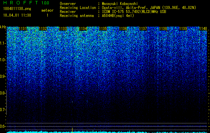Click the HROFFT 1.0.0 title text

click(x=26, y=3)
